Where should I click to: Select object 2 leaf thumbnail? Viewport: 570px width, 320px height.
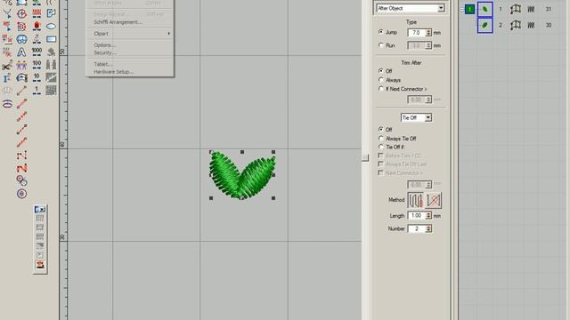click(484, 25)
